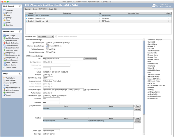Image resolution: width=174 pixels, height=137 pixels.
Task: Click Export Channel icon
Action: (x=4, y=65)
